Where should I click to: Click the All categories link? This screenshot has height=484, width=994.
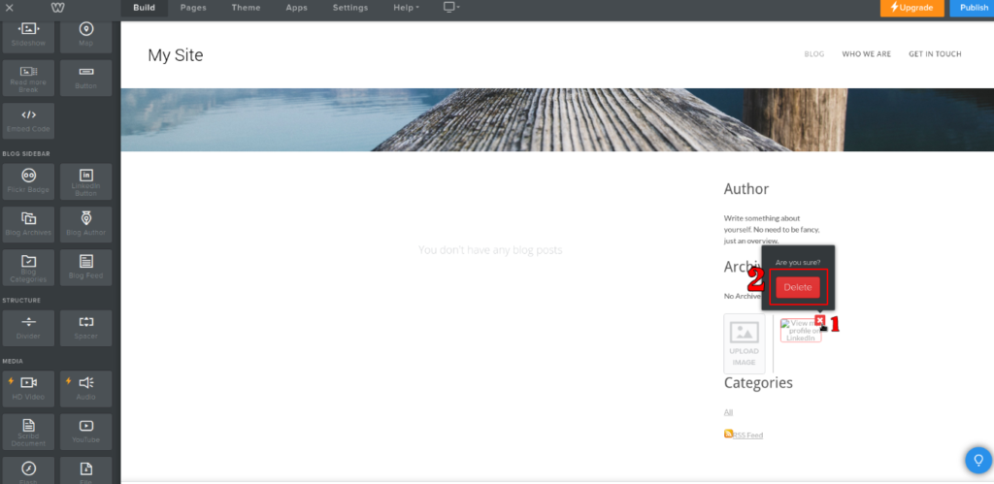(x=728, y=412)
